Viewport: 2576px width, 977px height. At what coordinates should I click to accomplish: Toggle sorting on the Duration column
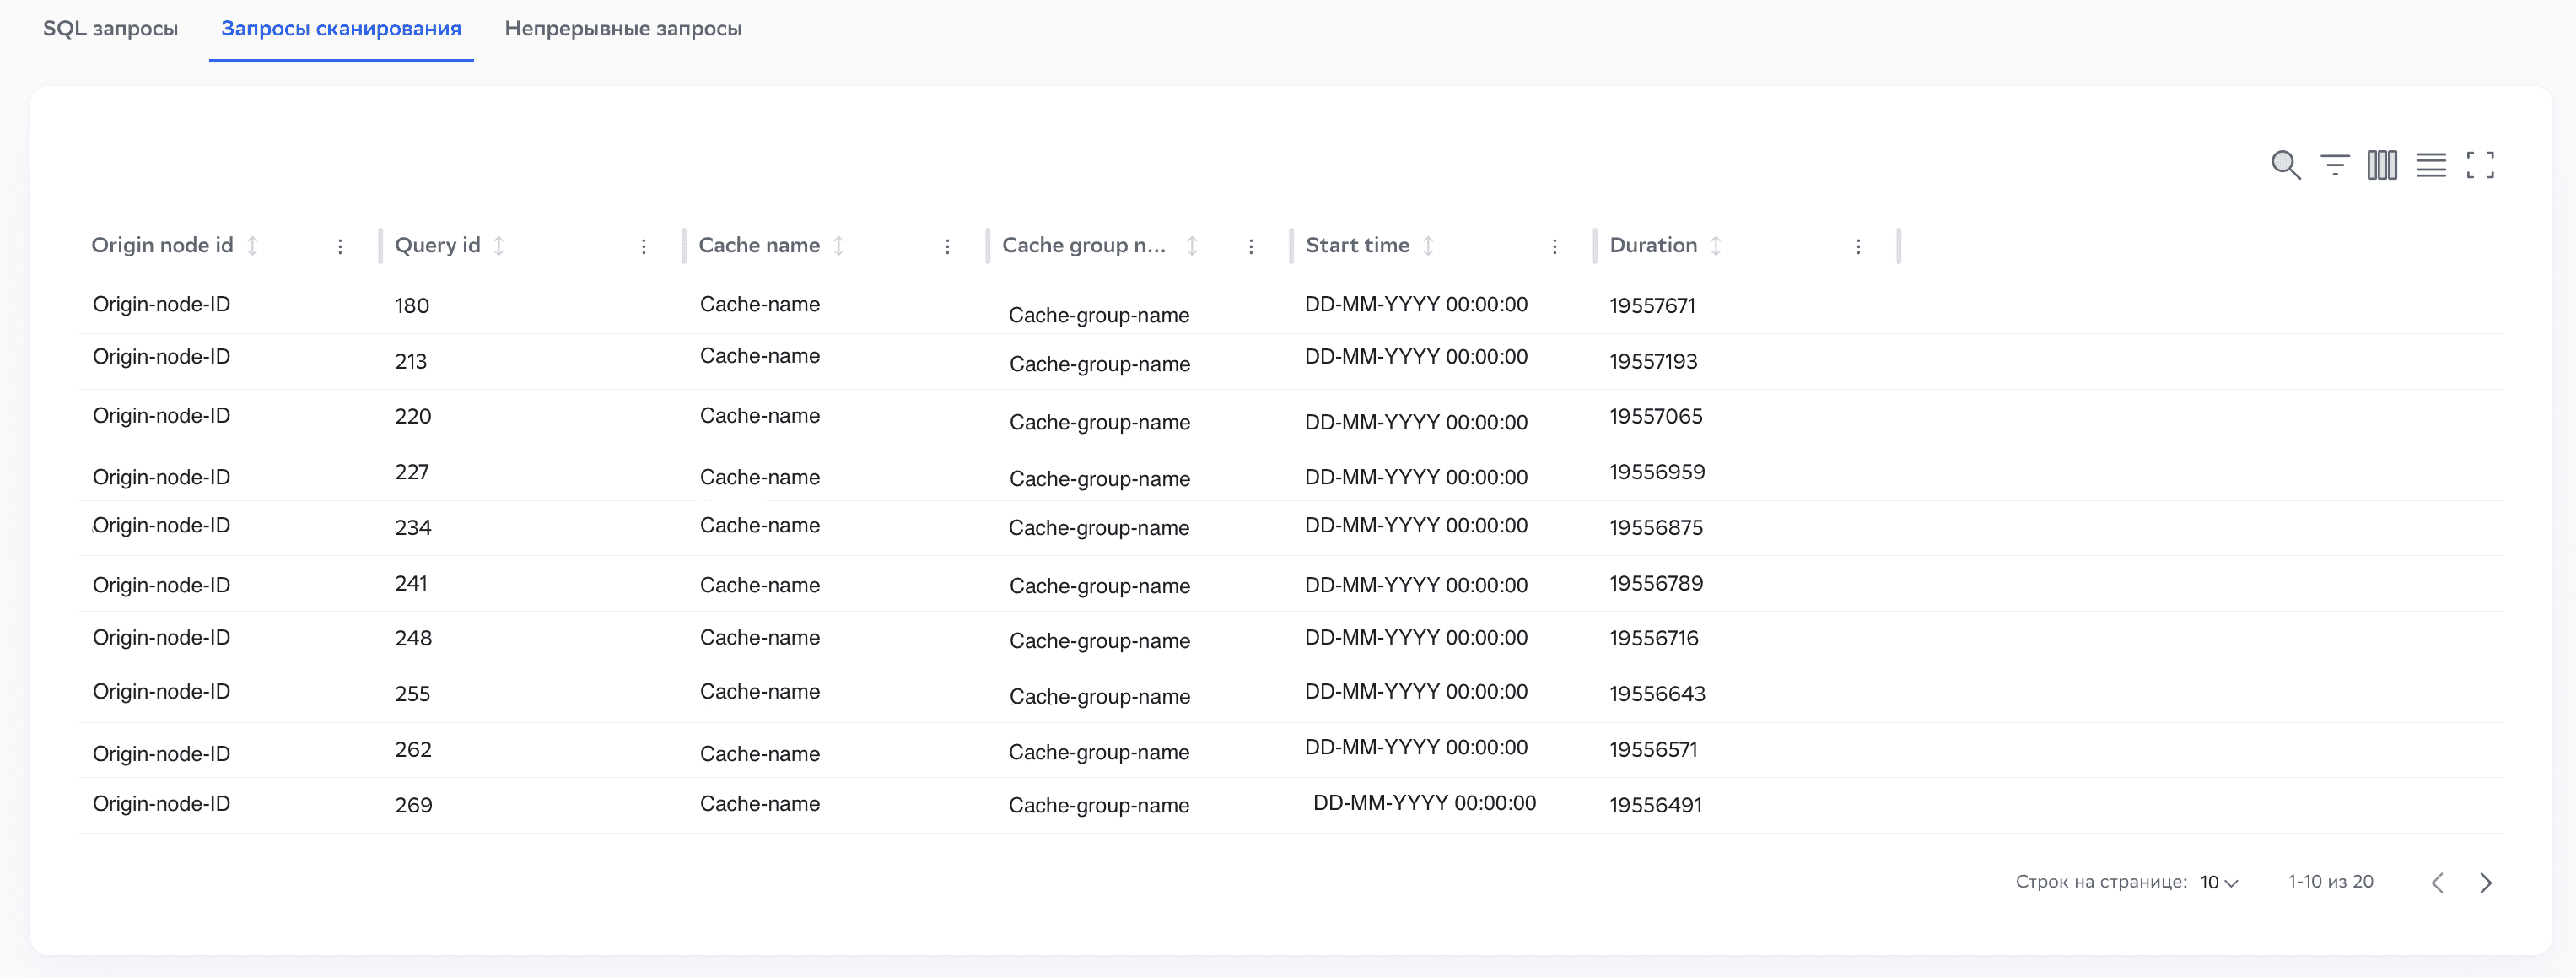click(1717, 245)
